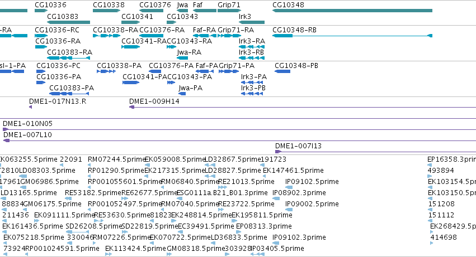This screenshot has height=257, width=476.
Task: Click EST EK161436.5prime
Action: (x=32, y=226)
